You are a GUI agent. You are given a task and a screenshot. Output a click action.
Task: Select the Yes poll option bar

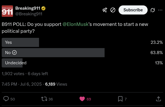[82, 42]
